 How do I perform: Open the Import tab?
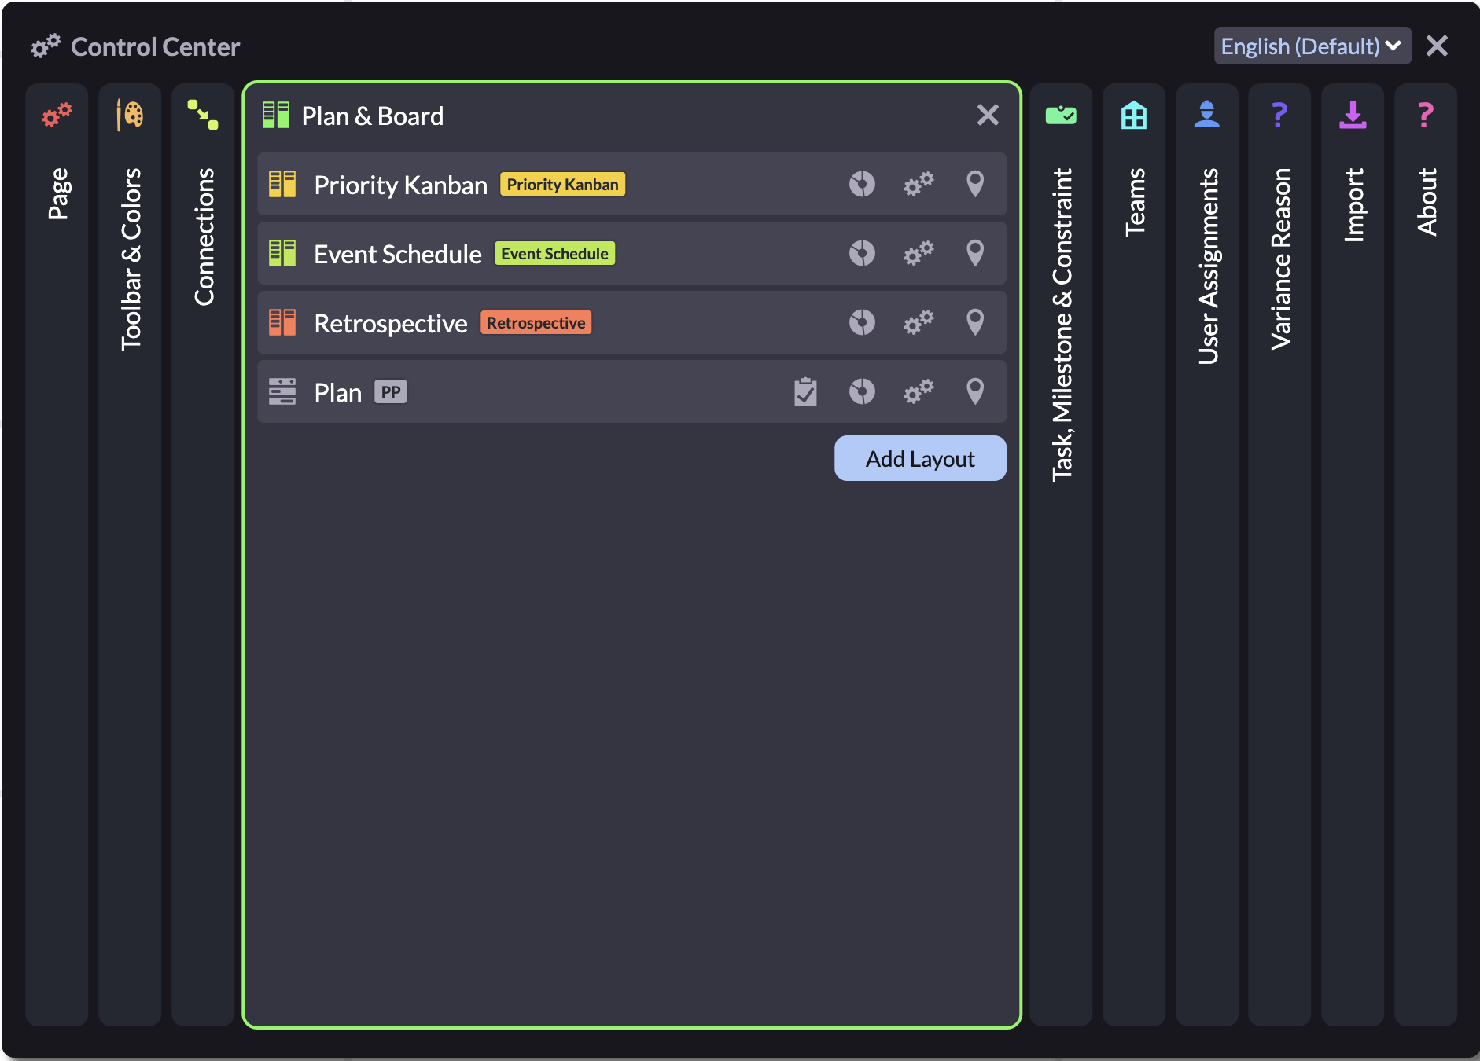tap(1353, 554)
